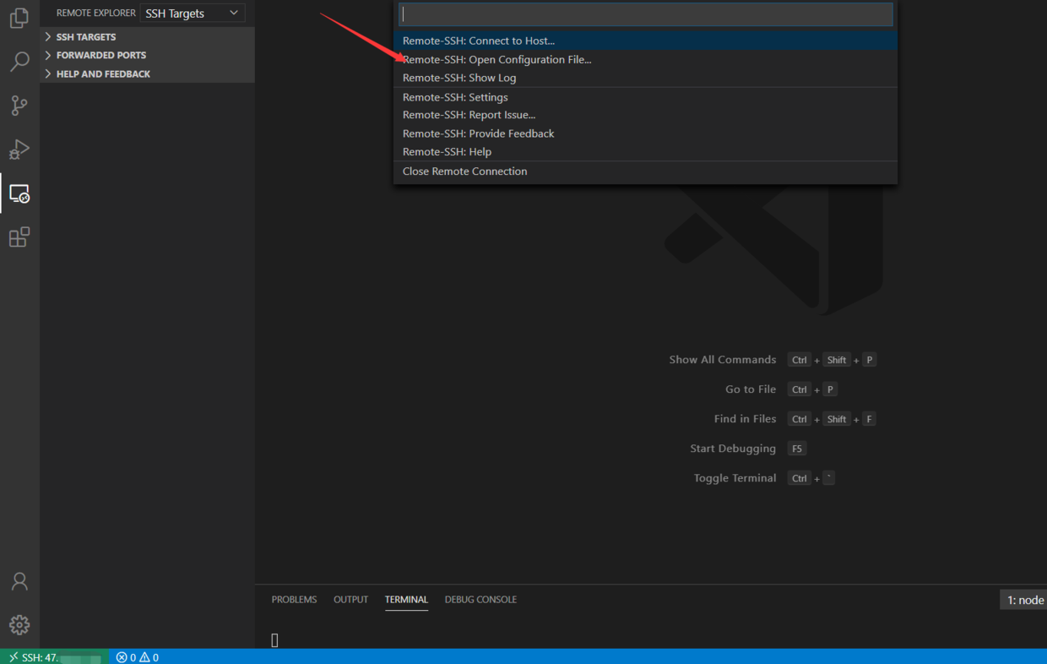This screenshot has height=664, width=1047.
Task: Choose Remote-SSH: Report Issue...
Action: pos(646,115)
